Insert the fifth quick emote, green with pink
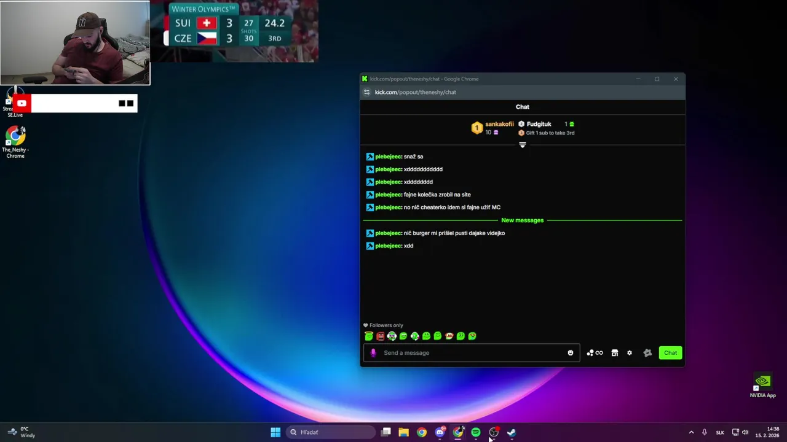The width and height of the screenshot is (787, 442). [414, 336]
